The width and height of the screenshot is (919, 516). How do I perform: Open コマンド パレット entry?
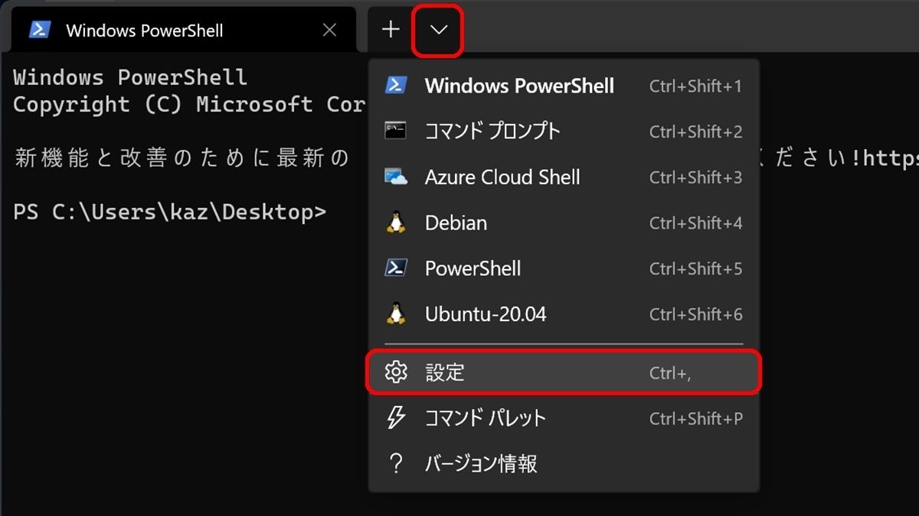click(x=564, y=418)
